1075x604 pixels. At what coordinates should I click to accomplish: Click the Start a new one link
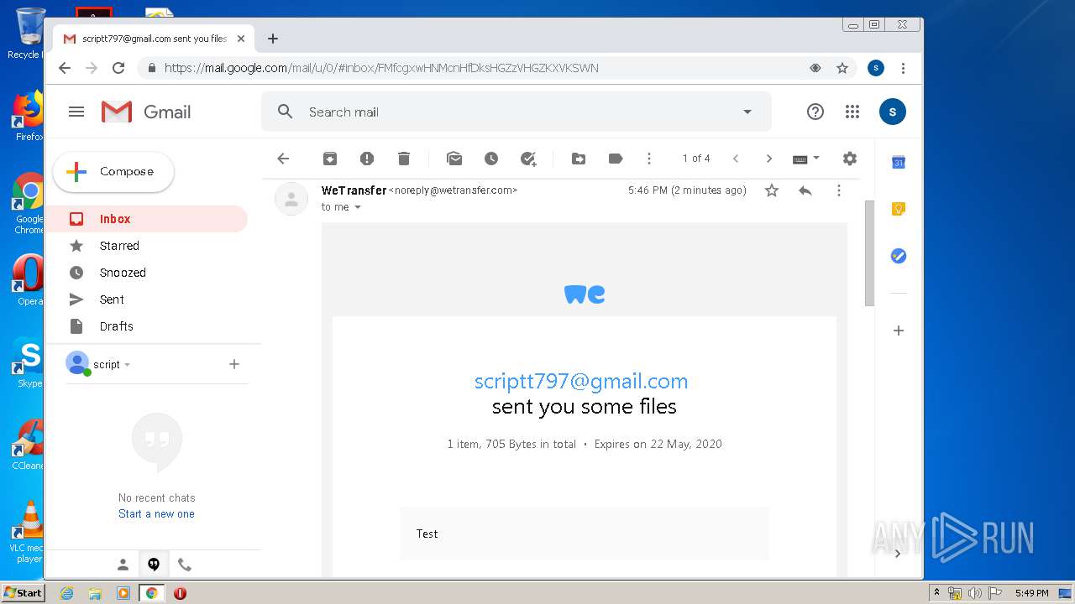pyautogui.click(x=156, y=513)
